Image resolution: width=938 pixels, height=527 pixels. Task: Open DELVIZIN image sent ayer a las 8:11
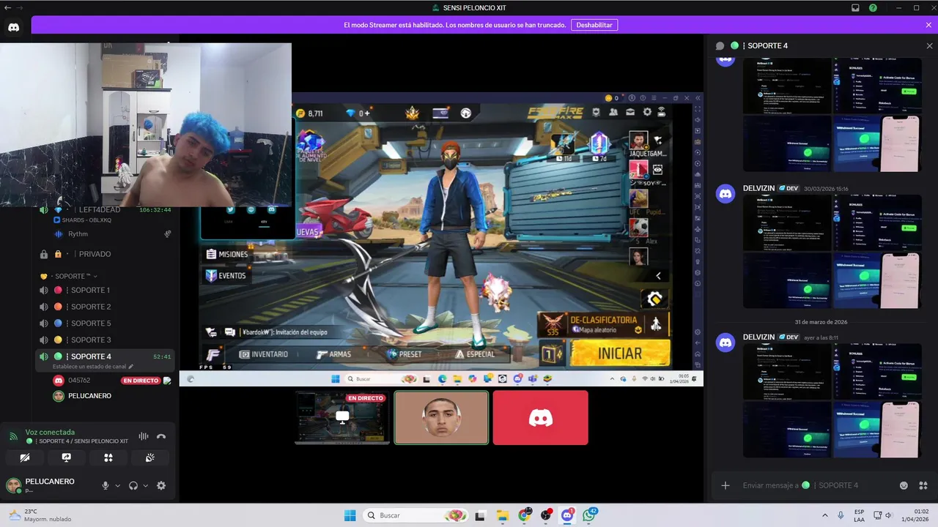(832, 400)
